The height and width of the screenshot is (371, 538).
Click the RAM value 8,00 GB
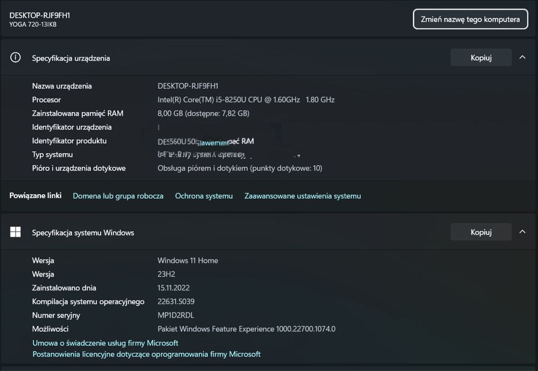pos(204,113)
